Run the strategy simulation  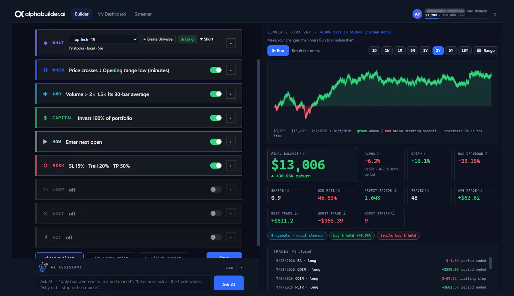coord(278,51)
